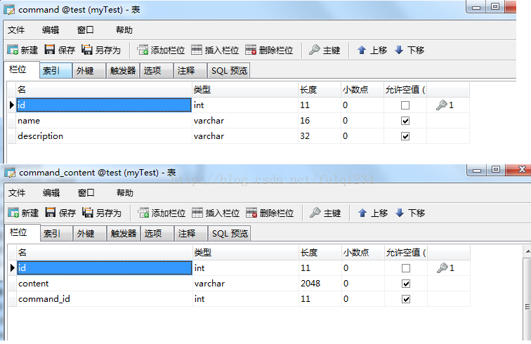Switch to the 外键 tab in the command window
This screenshot has width=531, height=344.
pyautogui.click(x=89, y=70)
